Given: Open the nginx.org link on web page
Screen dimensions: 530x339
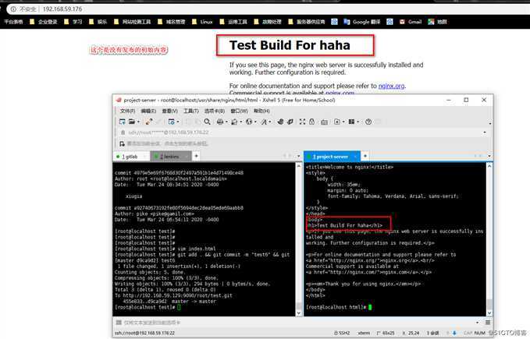Looking at the screenshot, I should [391, 86].
